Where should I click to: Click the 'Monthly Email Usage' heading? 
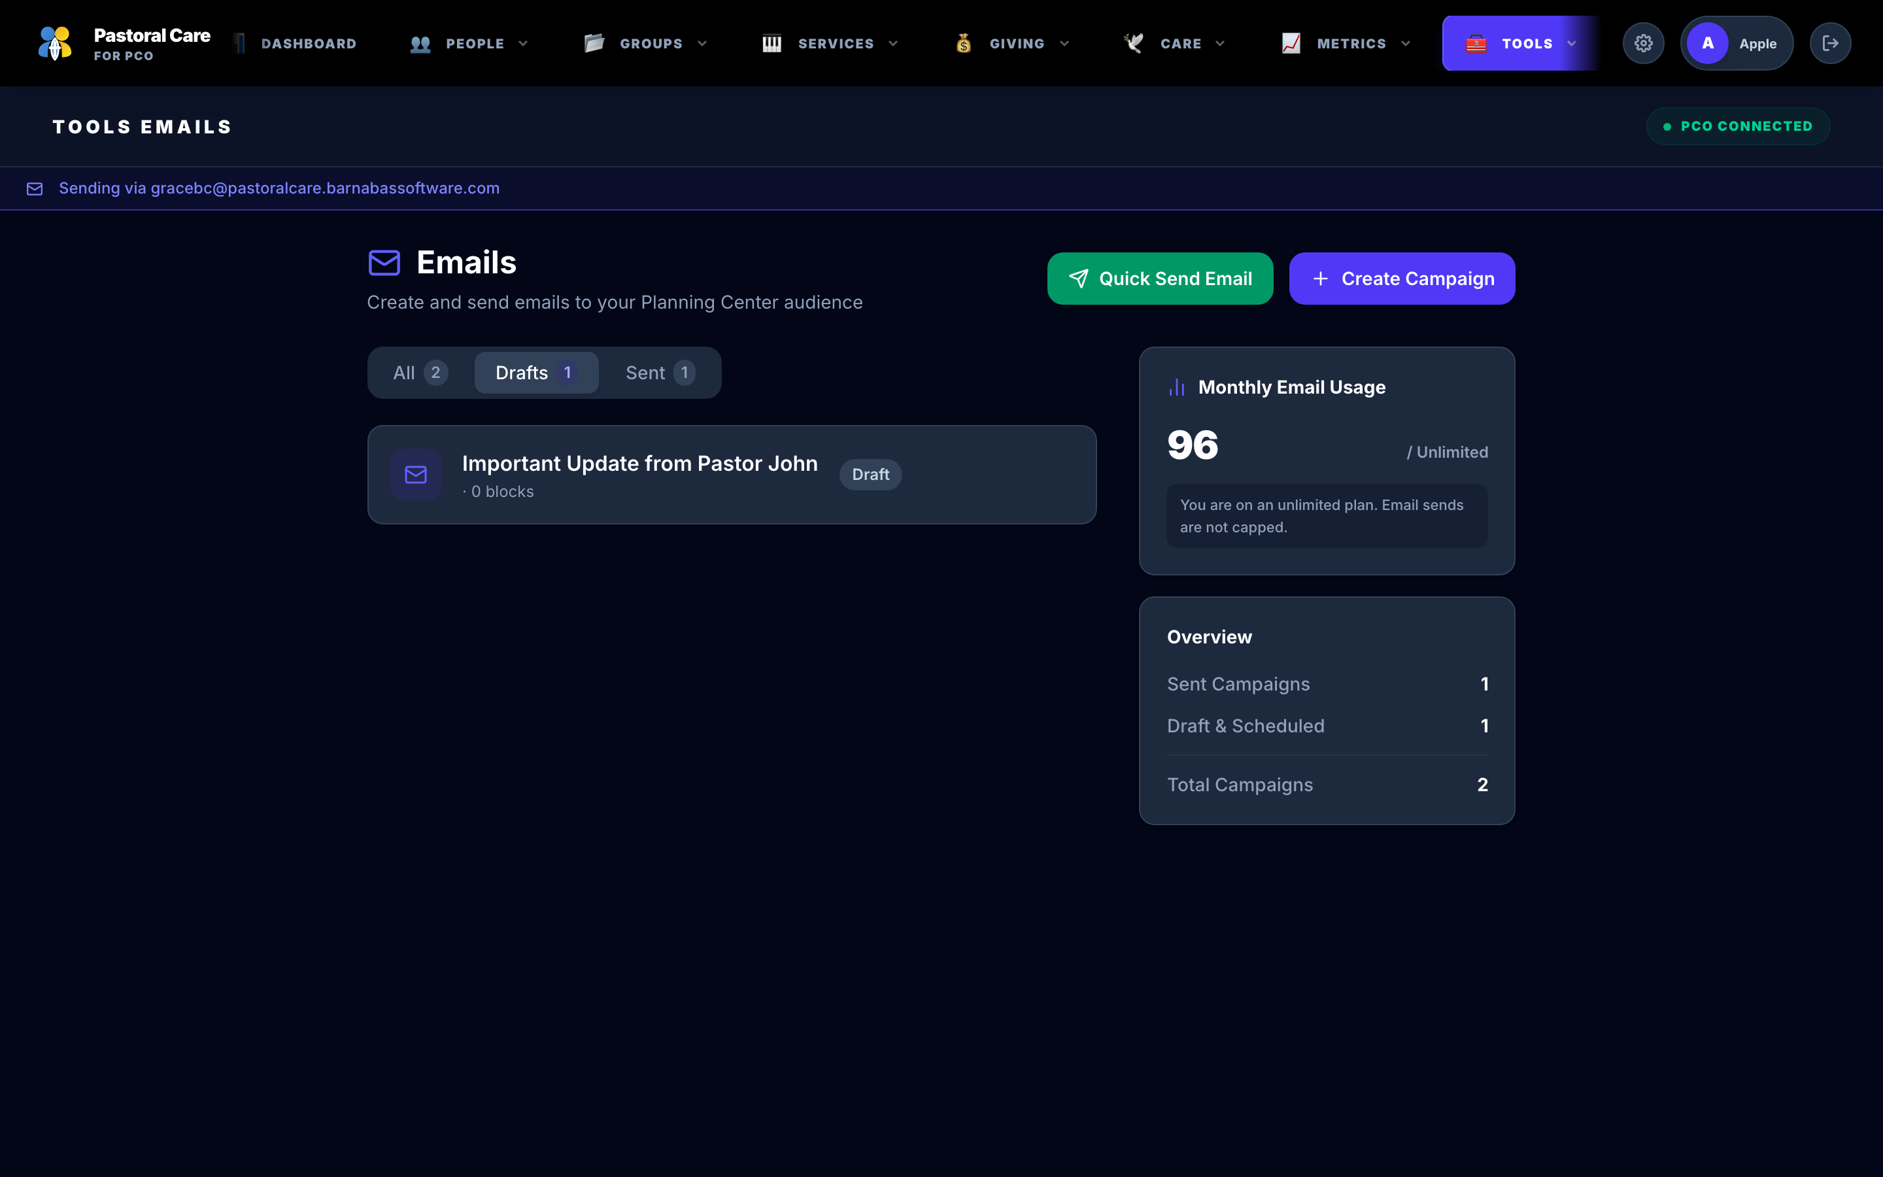[x=1292, y=388]
